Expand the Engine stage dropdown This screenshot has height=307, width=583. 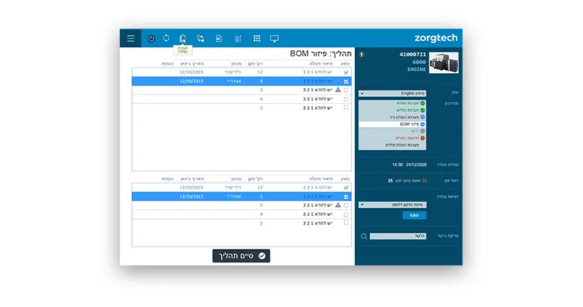392,93
